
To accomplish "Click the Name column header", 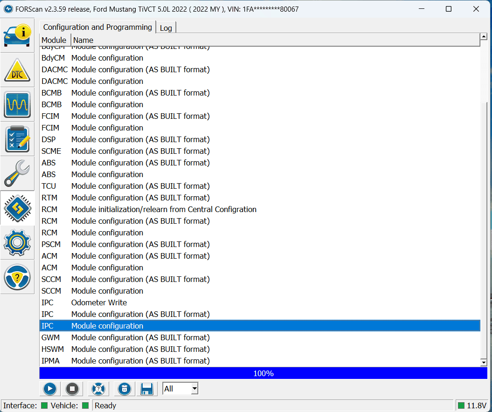I will [275, 40].
